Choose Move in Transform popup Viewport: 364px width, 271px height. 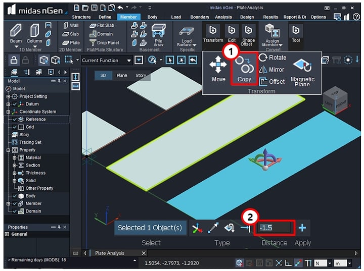218,69
